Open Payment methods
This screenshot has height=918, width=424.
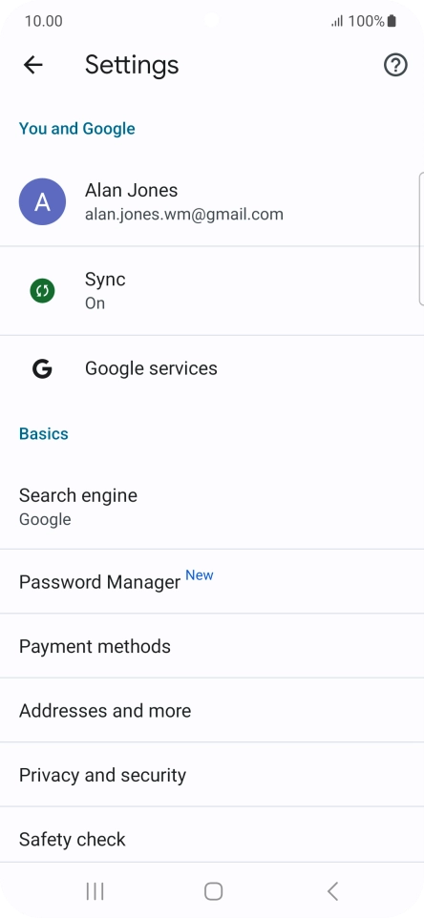[x=212, y=646]
